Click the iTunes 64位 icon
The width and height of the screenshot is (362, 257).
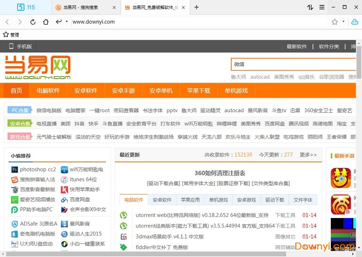pyautogui.click(x=65, y=180)
